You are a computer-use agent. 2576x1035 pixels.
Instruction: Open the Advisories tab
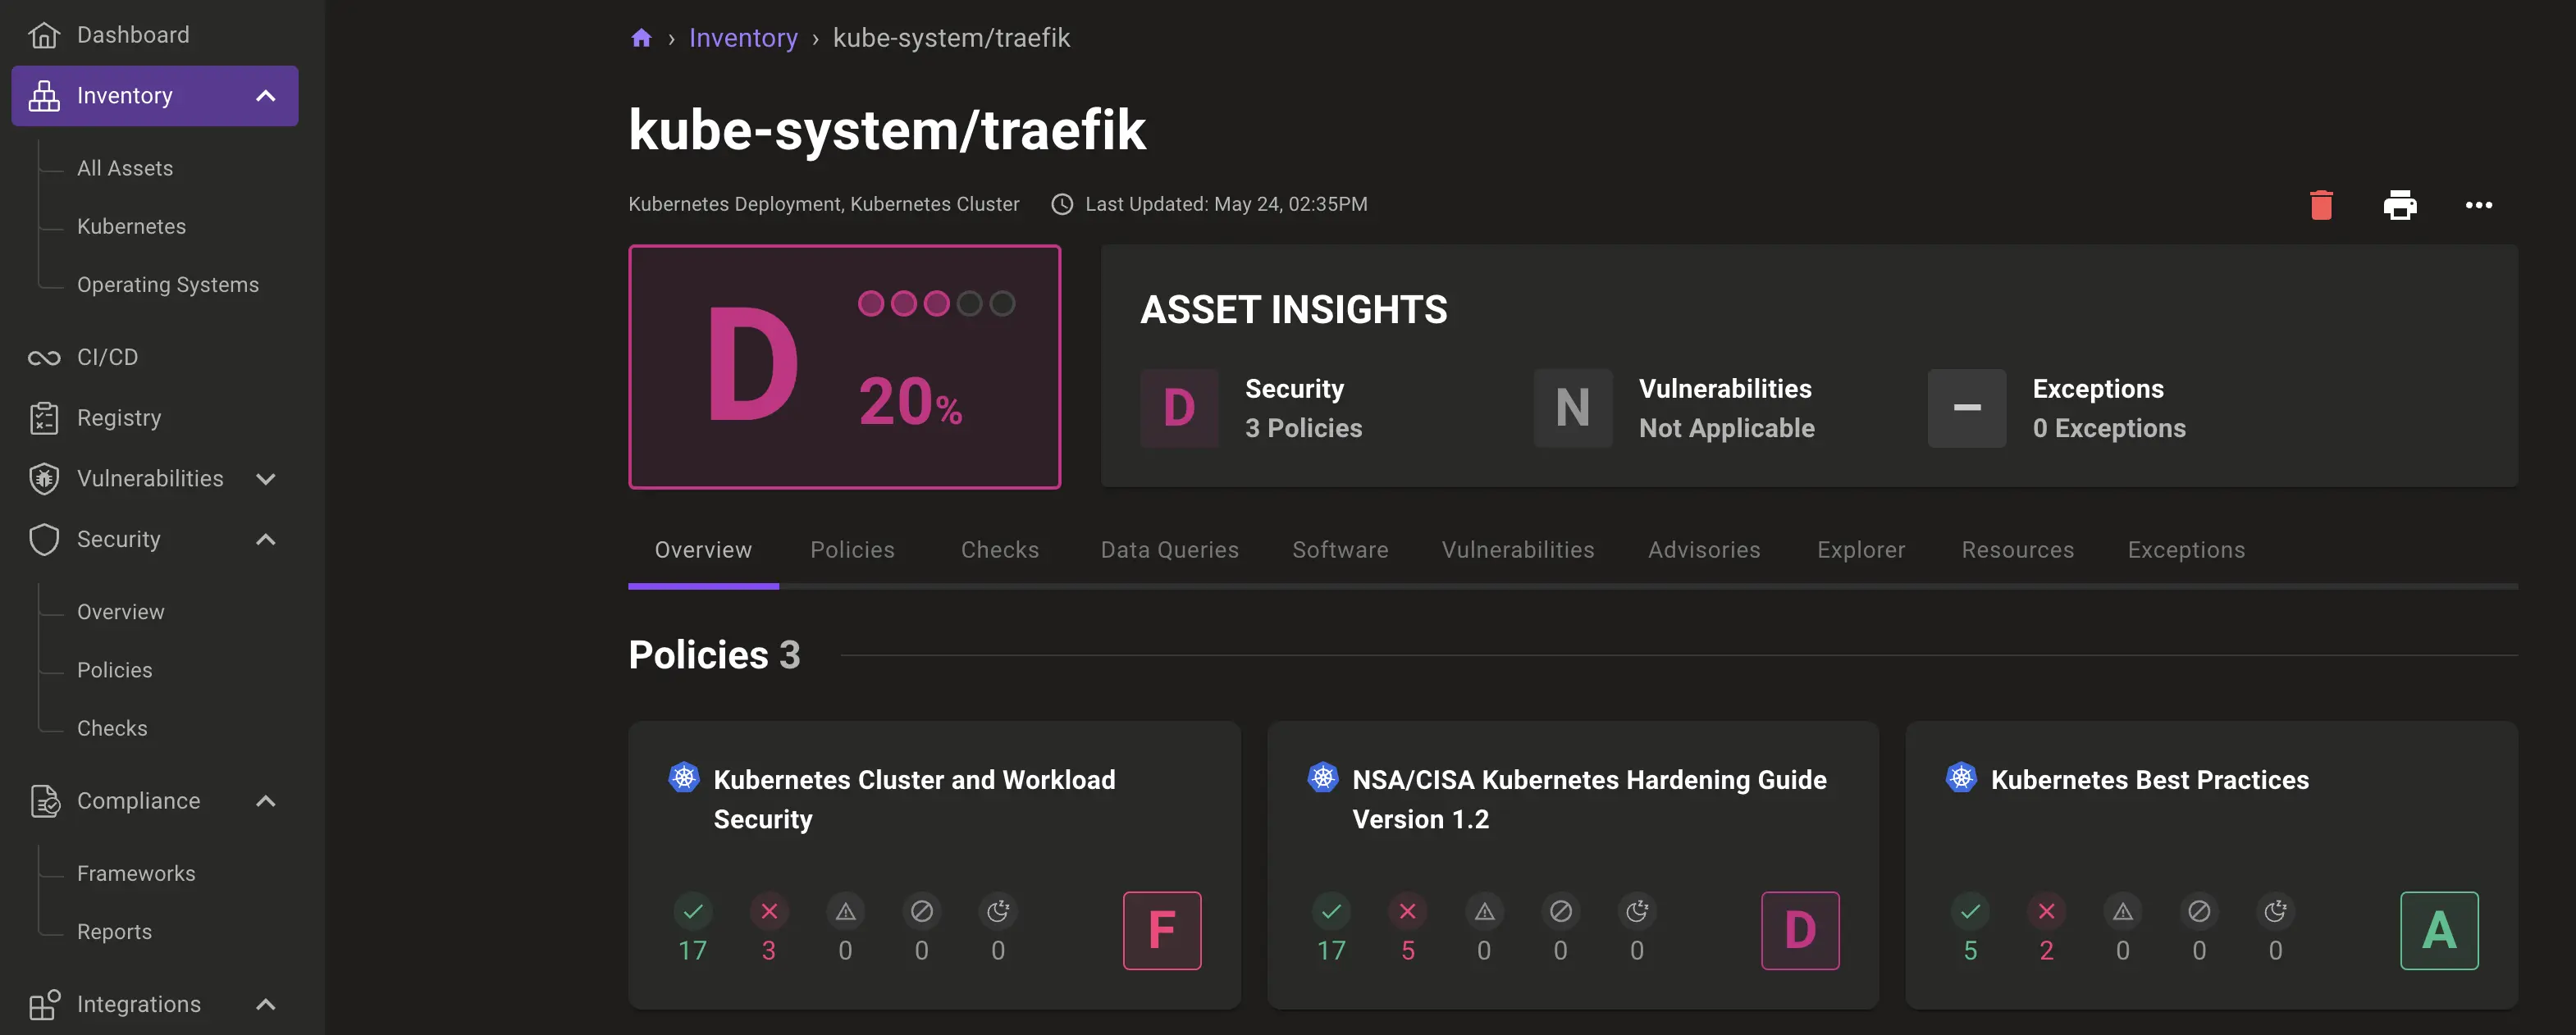[x=1704, y=550]
